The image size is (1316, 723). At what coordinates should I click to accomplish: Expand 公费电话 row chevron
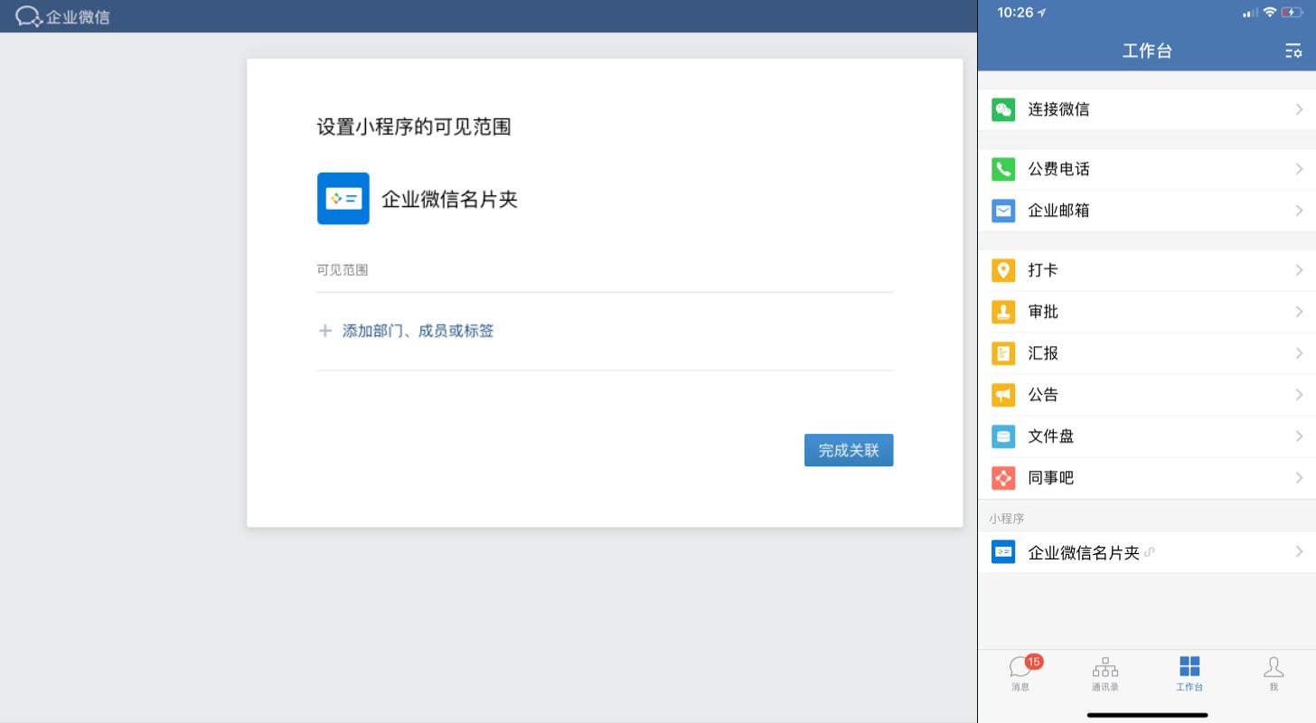[x=1299, y=169]
